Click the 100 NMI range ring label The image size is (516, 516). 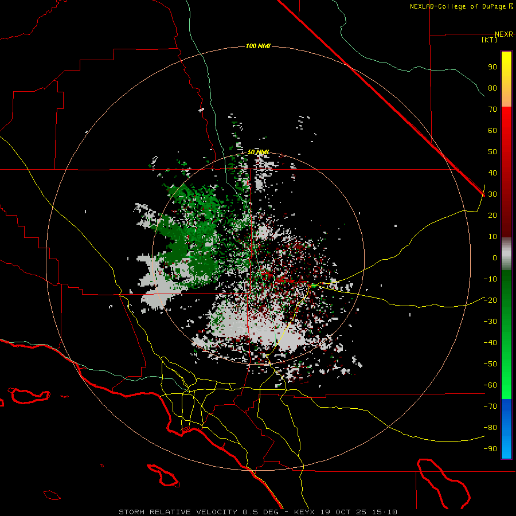coord(258,46)
